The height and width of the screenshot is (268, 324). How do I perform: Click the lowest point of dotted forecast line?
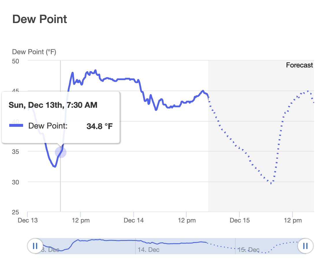pos(271,183)
